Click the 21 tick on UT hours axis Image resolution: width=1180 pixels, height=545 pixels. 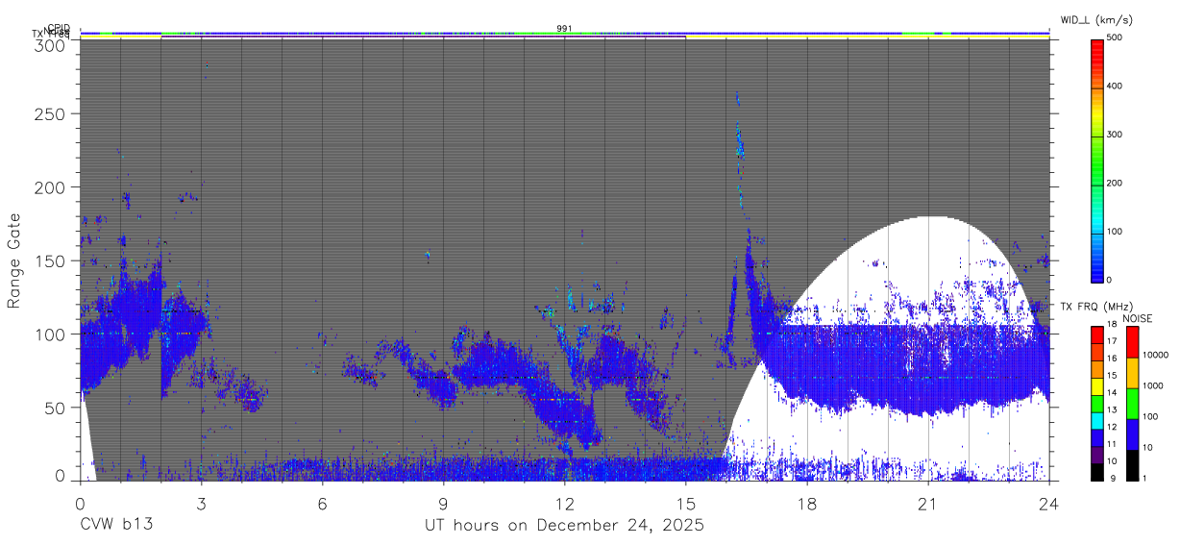(x=928, y=504)
